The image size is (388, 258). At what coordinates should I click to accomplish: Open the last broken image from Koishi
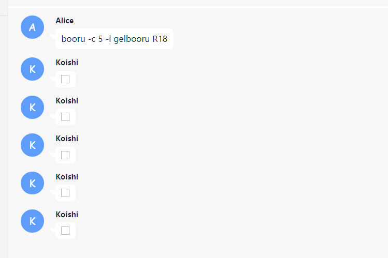pyautogui.click(x=65, y=231)
